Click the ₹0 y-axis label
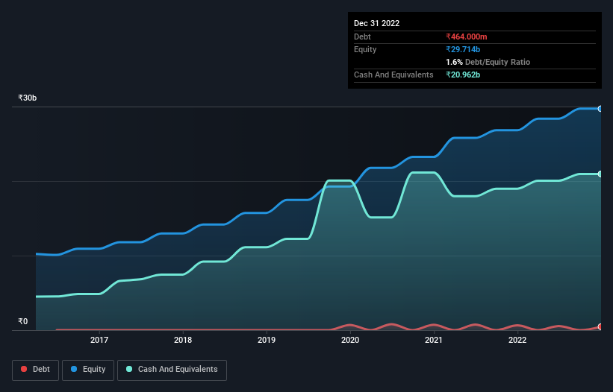This screenshot has width=613, height=392. point(23,321)
